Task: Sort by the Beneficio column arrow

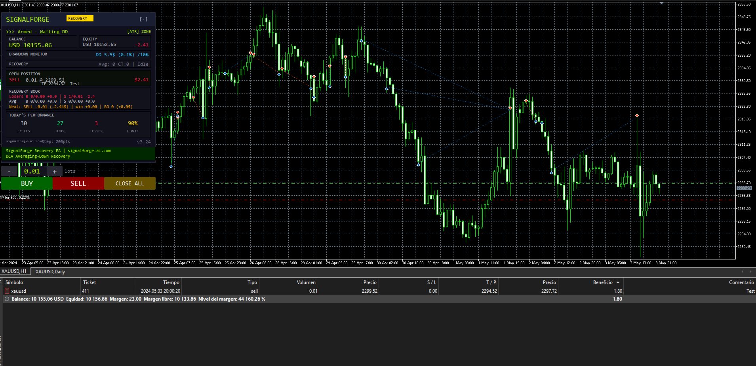Action: (618, 282)
